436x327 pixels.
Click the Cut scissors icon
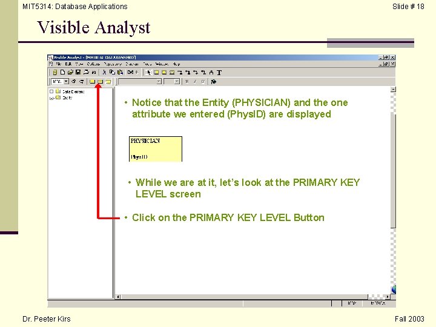104,72
